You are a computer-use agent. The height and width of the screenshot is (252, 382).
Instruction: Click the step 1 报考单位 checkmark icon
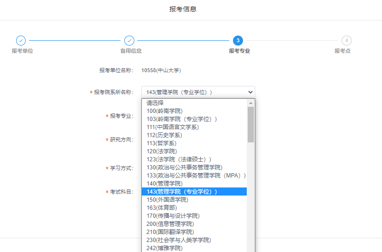[x=21, y=40]
